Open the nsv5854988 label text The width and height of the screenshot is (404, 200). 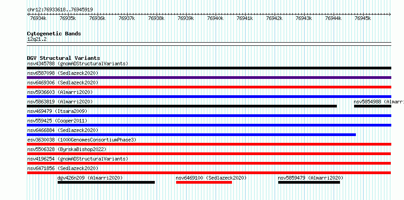point(379,102)
